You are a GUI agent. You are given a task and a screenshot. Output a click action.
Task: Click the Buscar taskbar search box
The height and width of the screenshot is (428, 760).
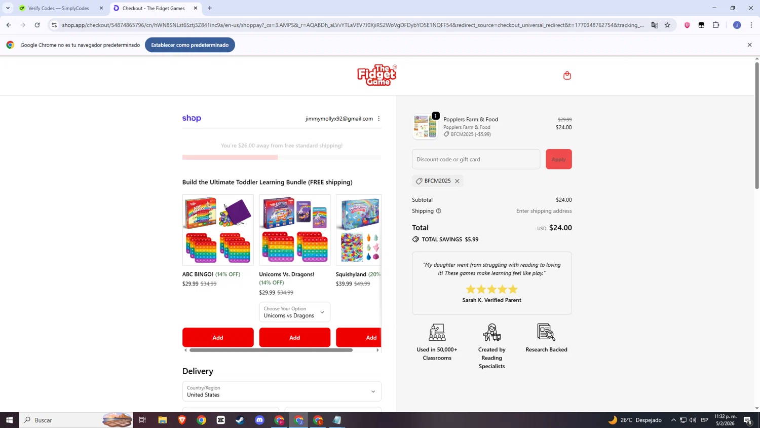tap(76, 420)
